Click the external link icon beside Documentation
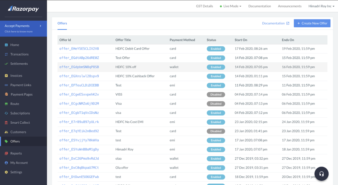 pos(288,23)
